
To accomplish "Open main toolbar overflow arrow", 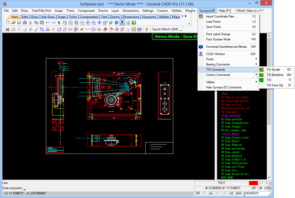I will click(x=189, y=24).
